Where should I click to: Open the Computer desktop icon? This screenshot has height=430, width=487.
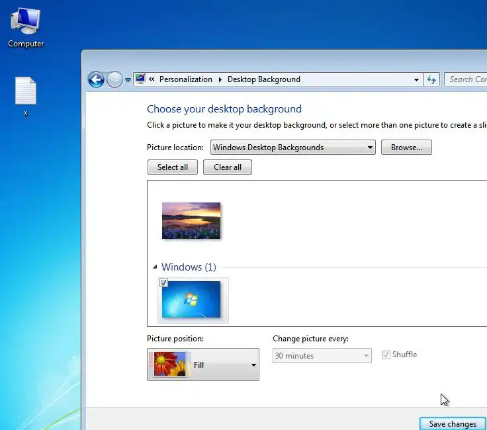(26, 28)
